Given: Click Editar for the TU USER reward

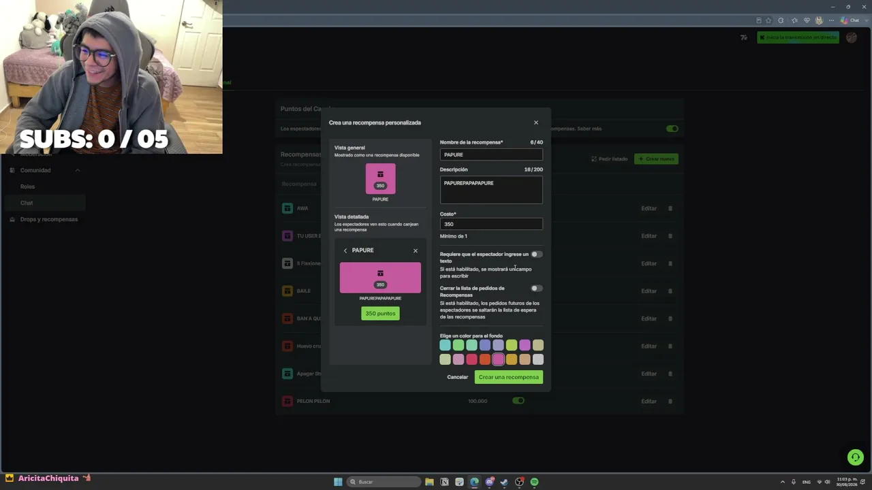Looking at the screenshot, I should point(649,235).
